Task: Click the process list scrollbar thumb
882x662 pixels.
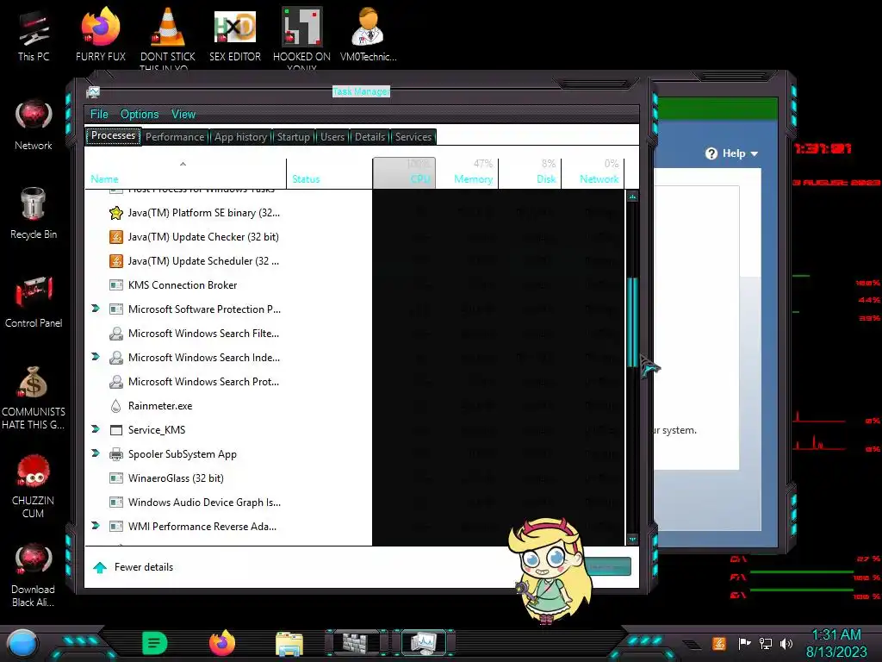Action: [x=632, y=322]
